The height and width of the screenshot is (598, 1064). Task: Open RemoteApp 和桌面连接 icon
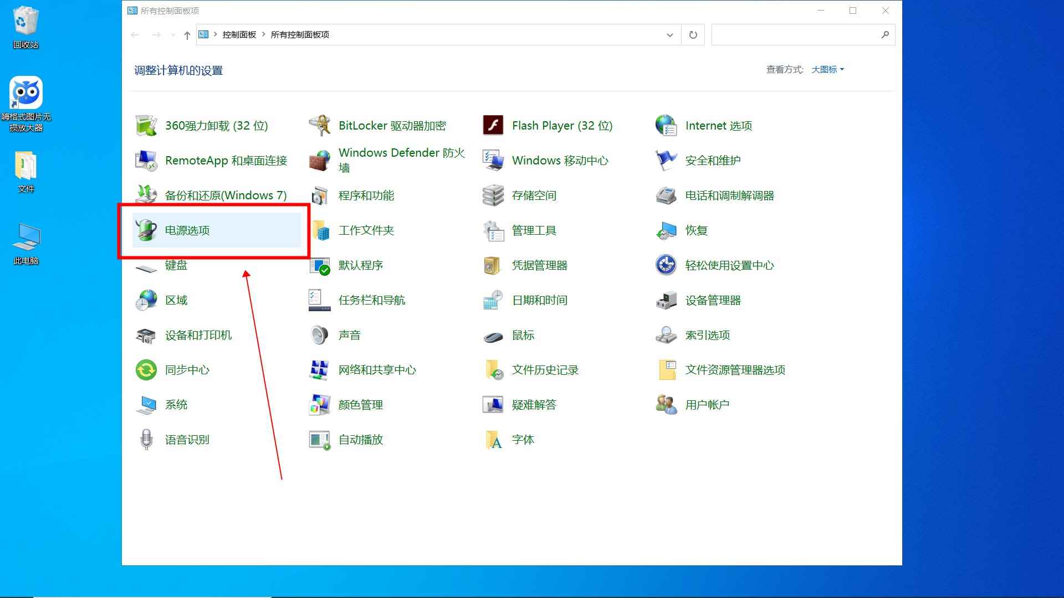[x=146, y=161]
